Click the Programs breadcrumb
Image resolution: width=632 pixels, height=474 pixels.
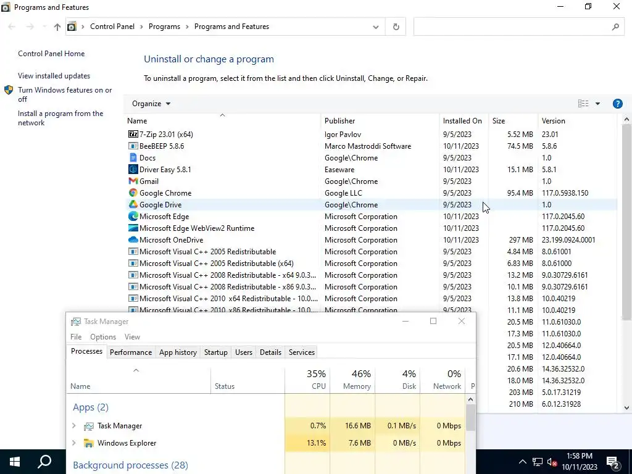(164, 27)
